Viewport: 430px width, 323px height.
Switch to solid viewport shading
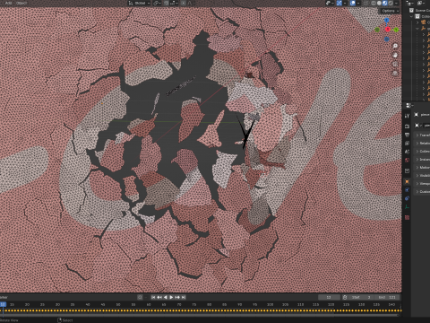(x=379, y=3)
